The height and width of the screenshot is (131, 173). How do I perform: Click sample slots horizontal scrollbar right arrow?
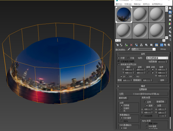[x=164, y=40]
